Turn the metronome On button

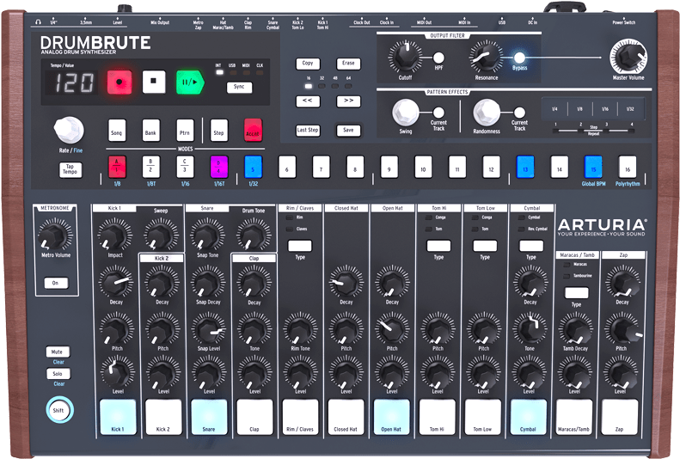pos(55,282)
